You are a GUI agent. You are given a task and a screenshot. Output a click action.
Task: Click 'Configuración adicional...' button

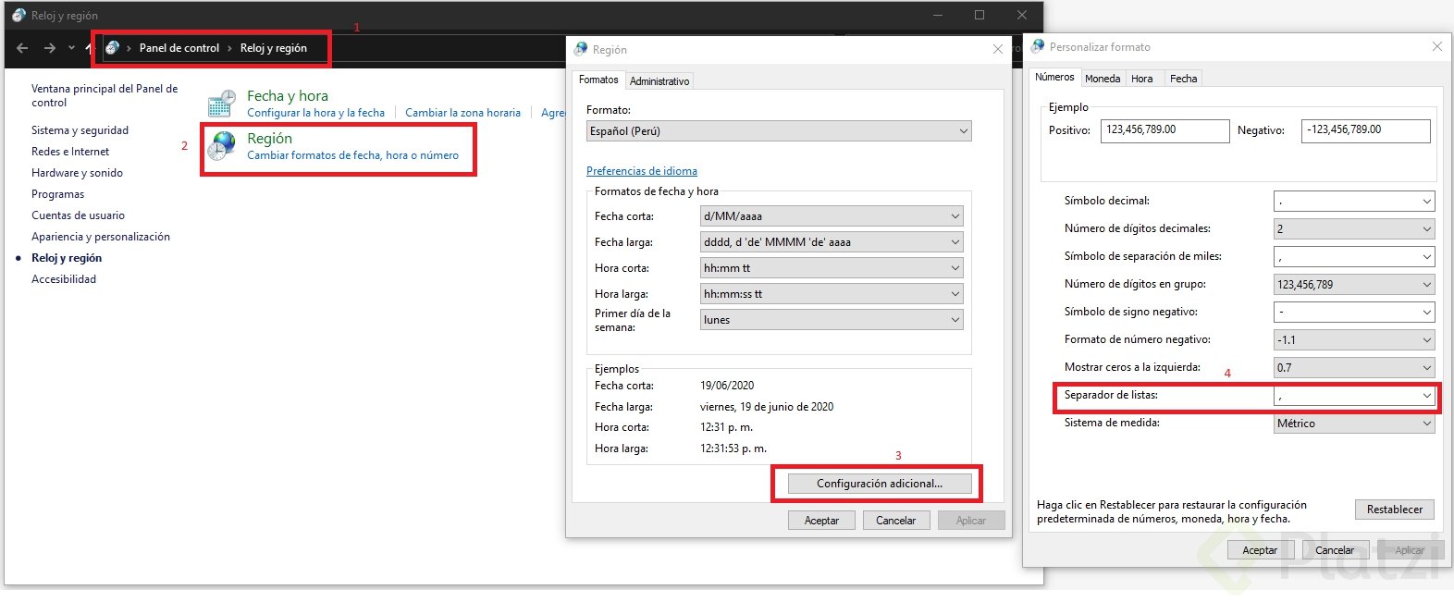click(x=880, y=484)
